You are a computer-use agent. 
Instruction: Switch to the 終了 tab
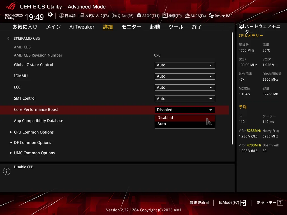coord(197,27)
